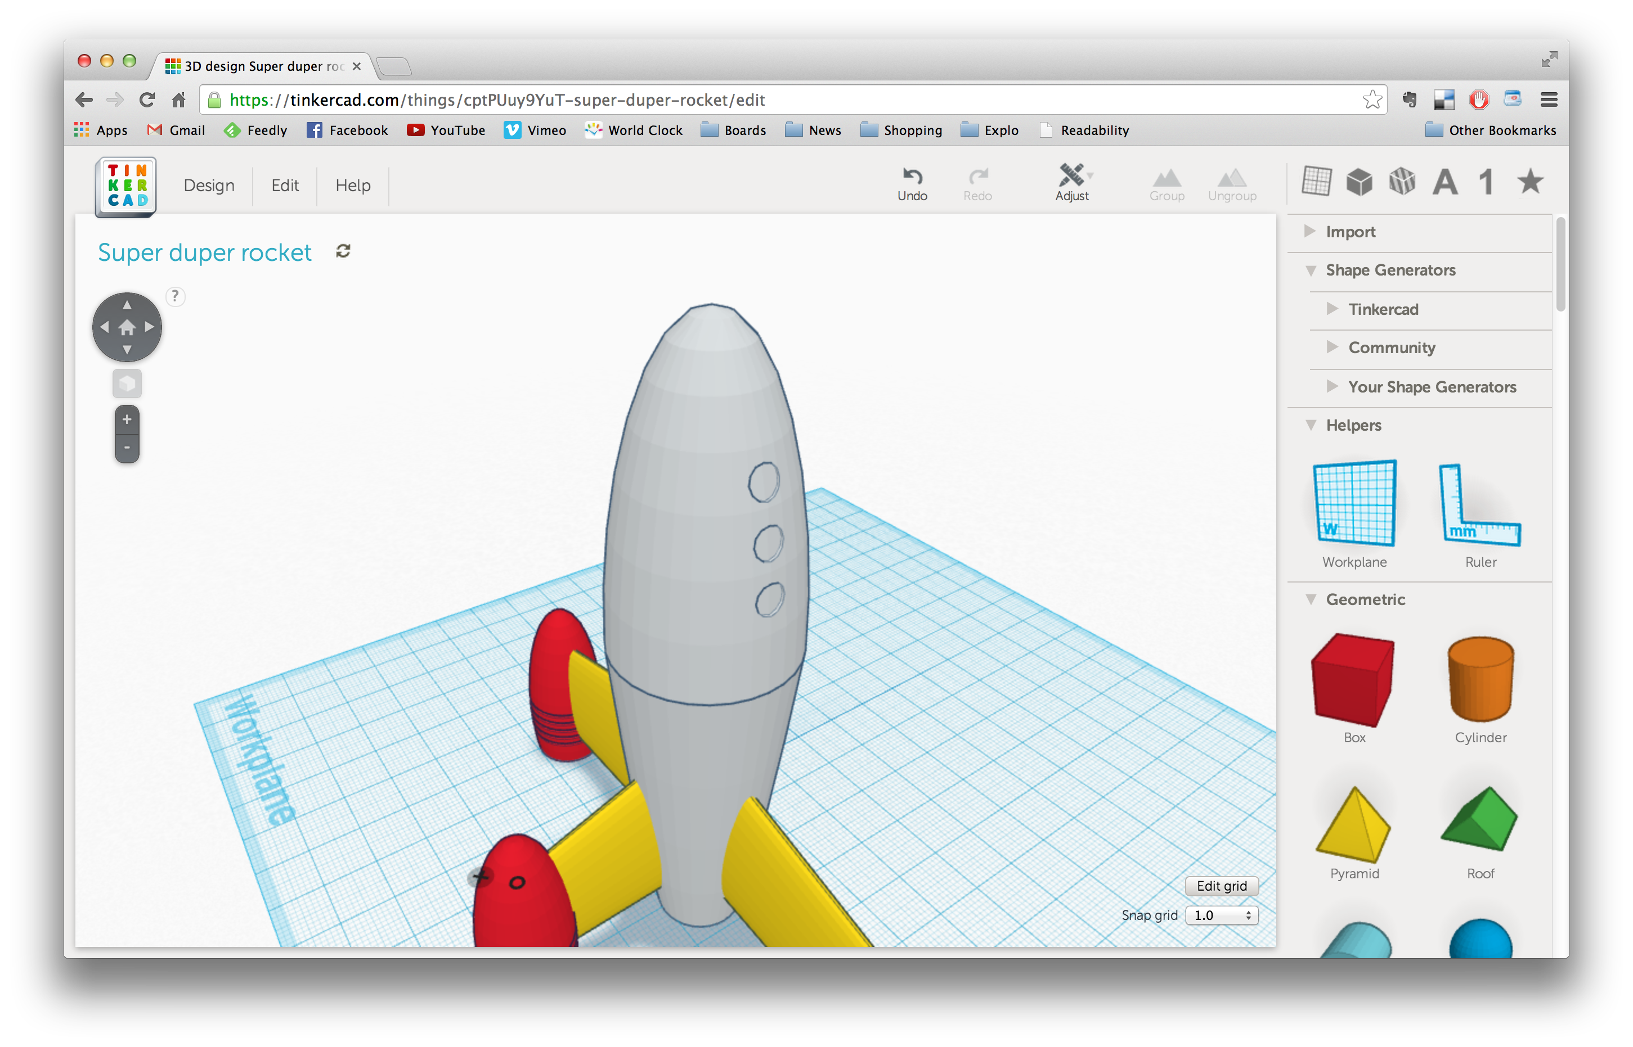Open the letters shapes icon A

pos(1444,182)
